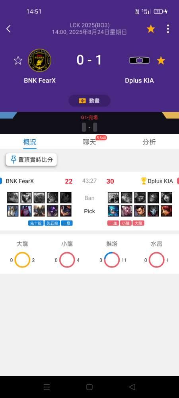Unfavorite Dplus KIA using its gold star
Screen dimensions: 179x398
161,60
